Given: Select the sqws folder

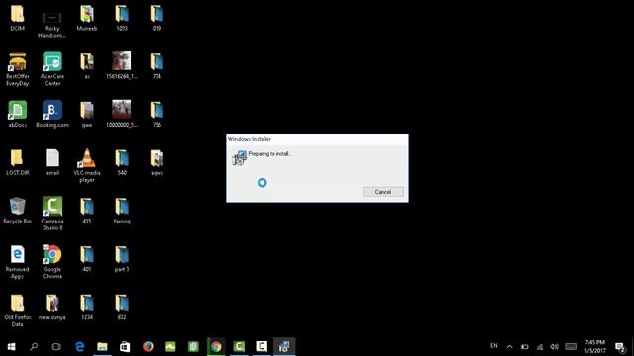Looking at the screenshot, I should coord(157,162).
